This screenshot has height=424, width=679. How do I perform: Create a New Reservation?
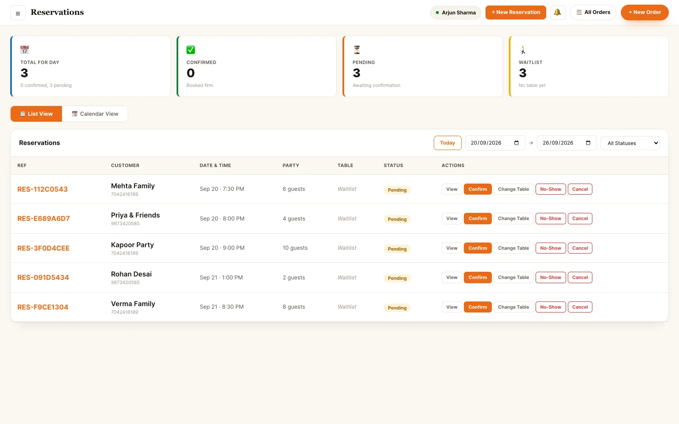click(516, 12)
